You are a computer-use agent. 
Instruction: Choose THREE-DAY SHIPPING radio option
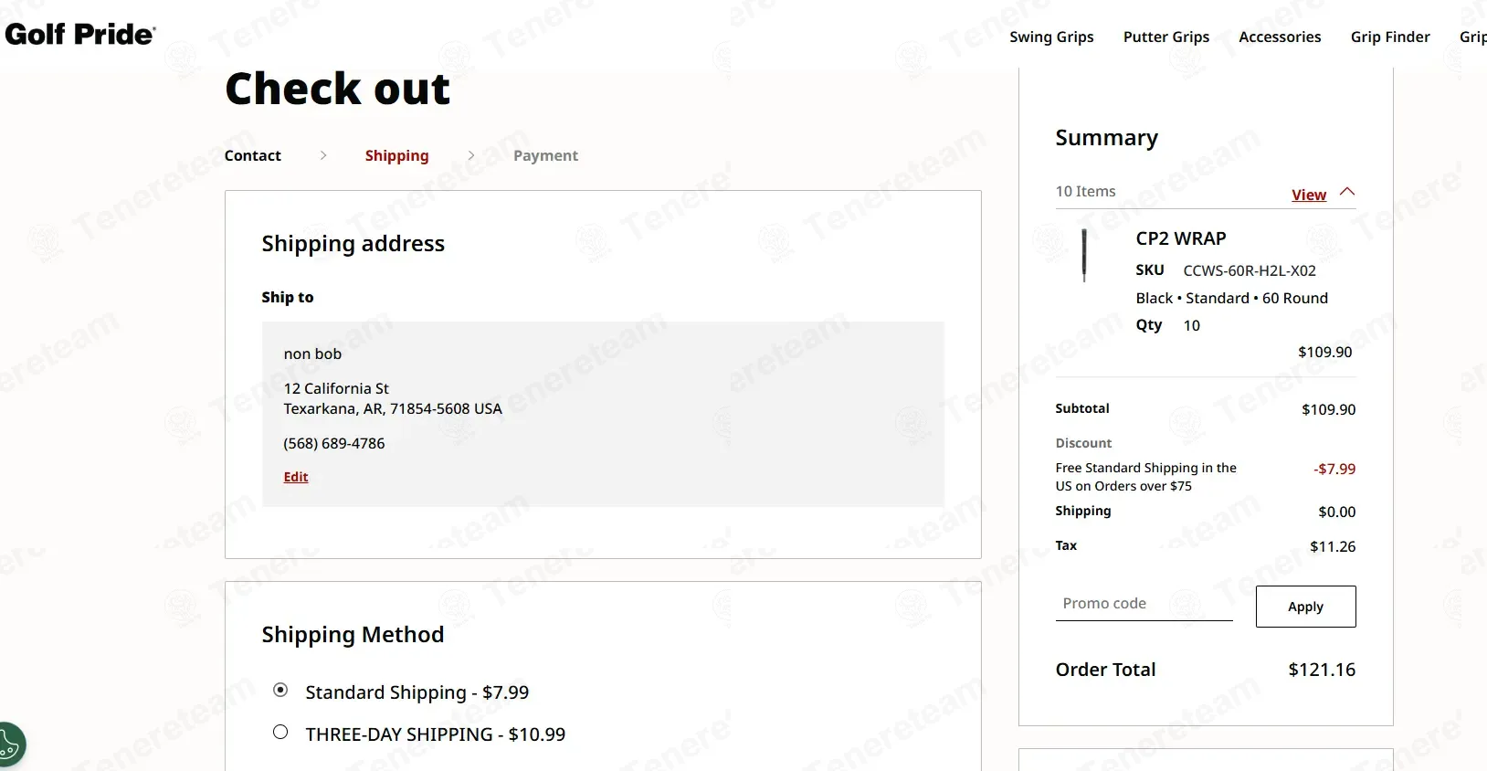click(280, 733)
